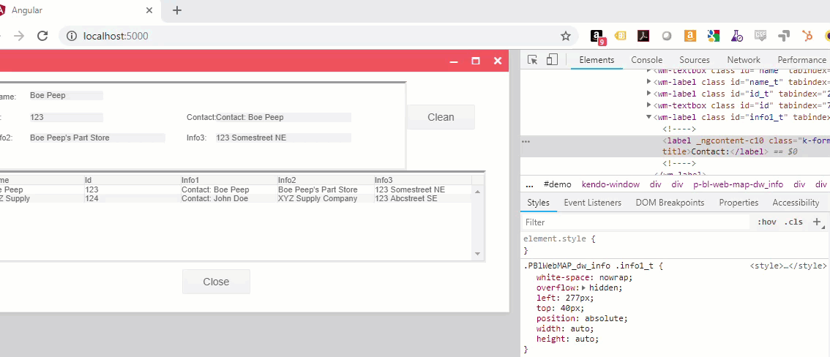Open the orange Amazon extension
Image resolution: width=830 pixels, height=357 pixels.
pyautogui.click(x=689, y=36)
